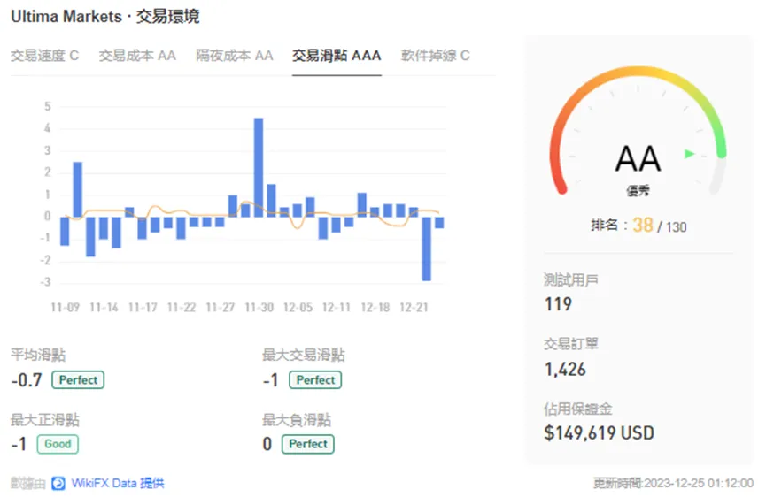The height and width of the screenshot is (497, 766).
Task: Click the Perfect badge under 最大負滑點
Action: [x=308, y=444]
